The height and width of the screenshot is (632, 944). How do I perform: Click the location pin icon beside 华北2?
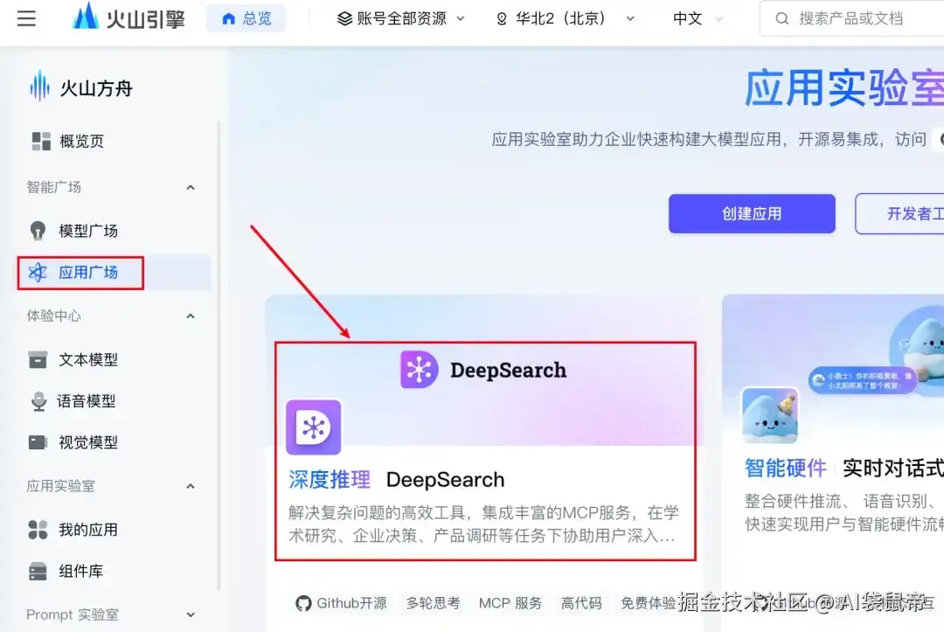(x=502, y=19)
